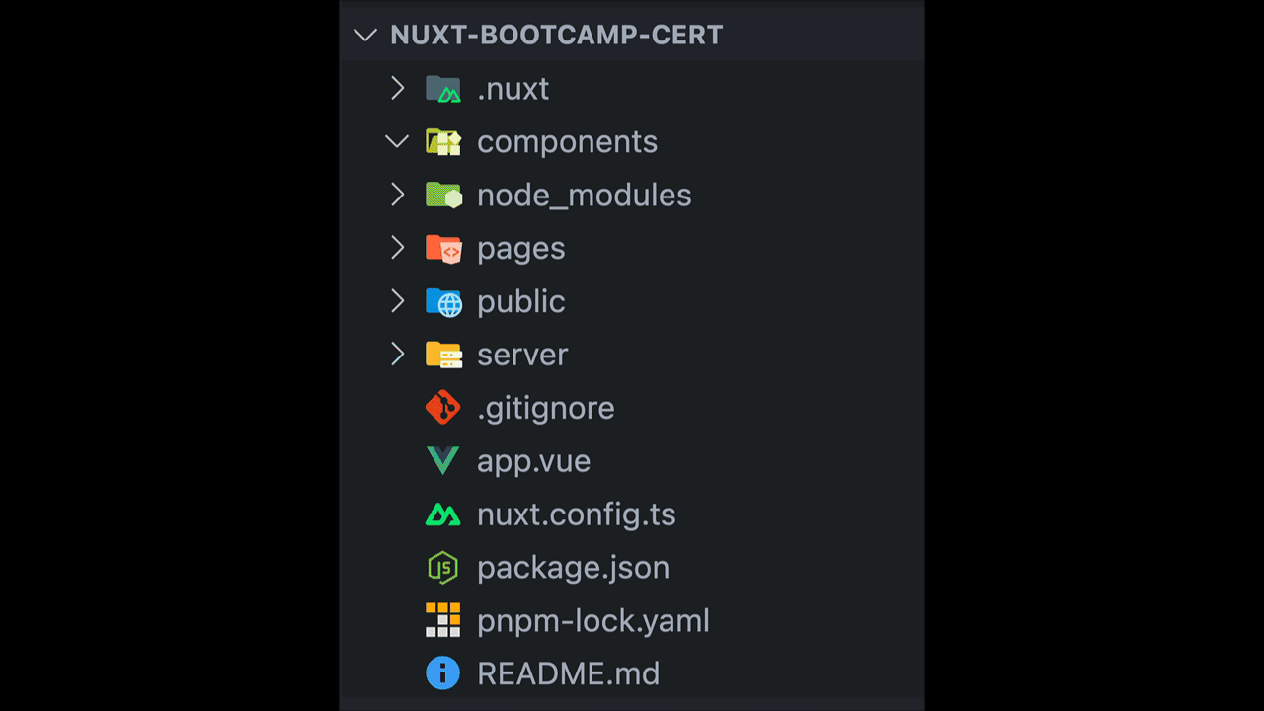Expand the server folder chevron

pos(397,355)
